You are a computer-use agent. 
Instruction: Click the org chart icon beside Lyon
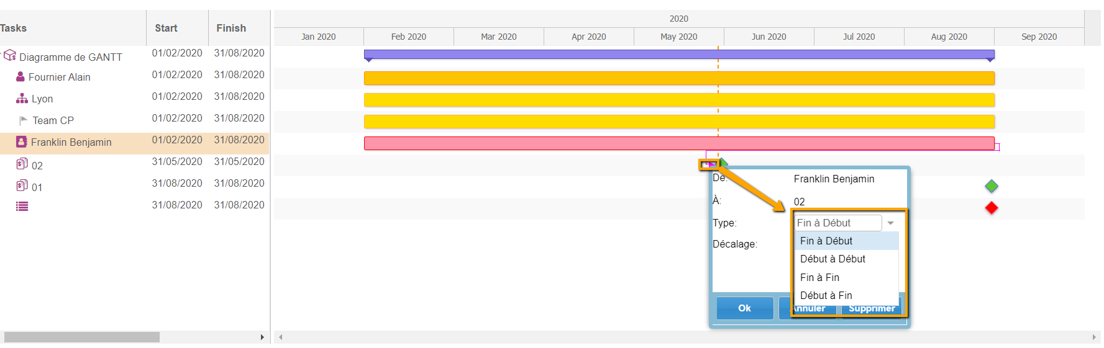(22, 99)
